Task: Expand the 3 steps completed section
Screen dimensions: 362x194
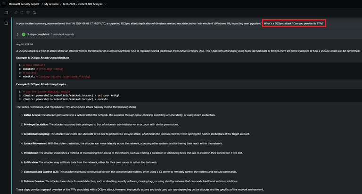Action: coord(17,34)
